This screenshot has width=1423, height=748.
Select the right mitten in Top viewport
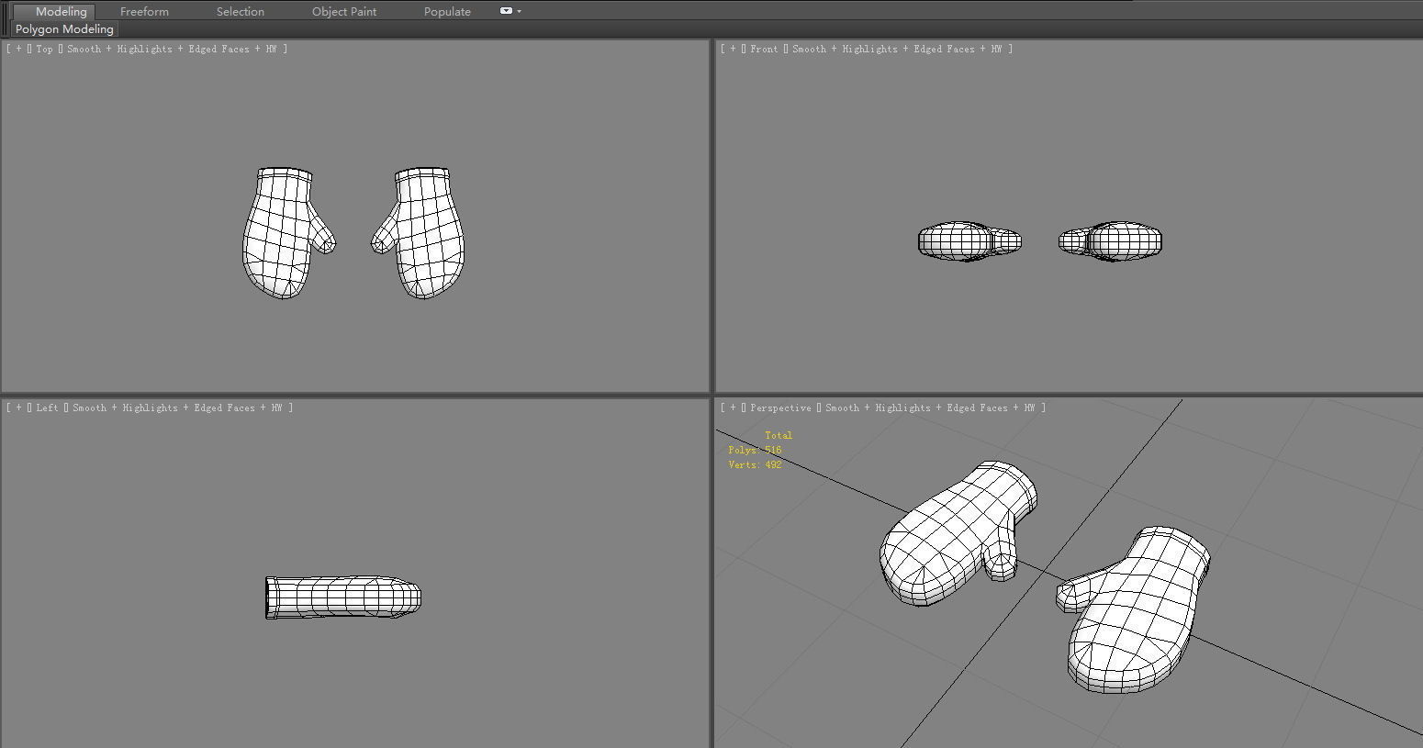pos(425,234)
